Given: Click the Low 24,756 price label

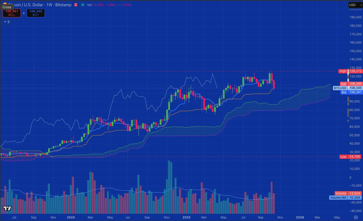Looking at the screenshot, I should click(x=351, y=157).
